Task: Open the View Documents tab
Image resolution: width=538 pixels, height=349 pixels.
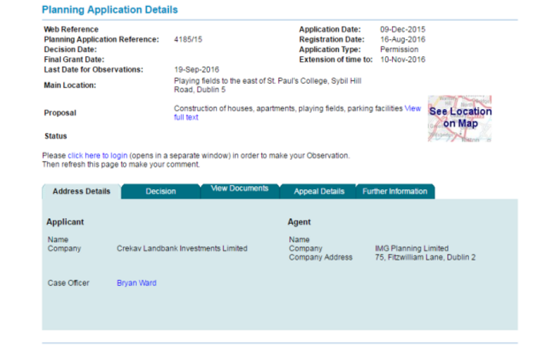Action: [240, 191]
